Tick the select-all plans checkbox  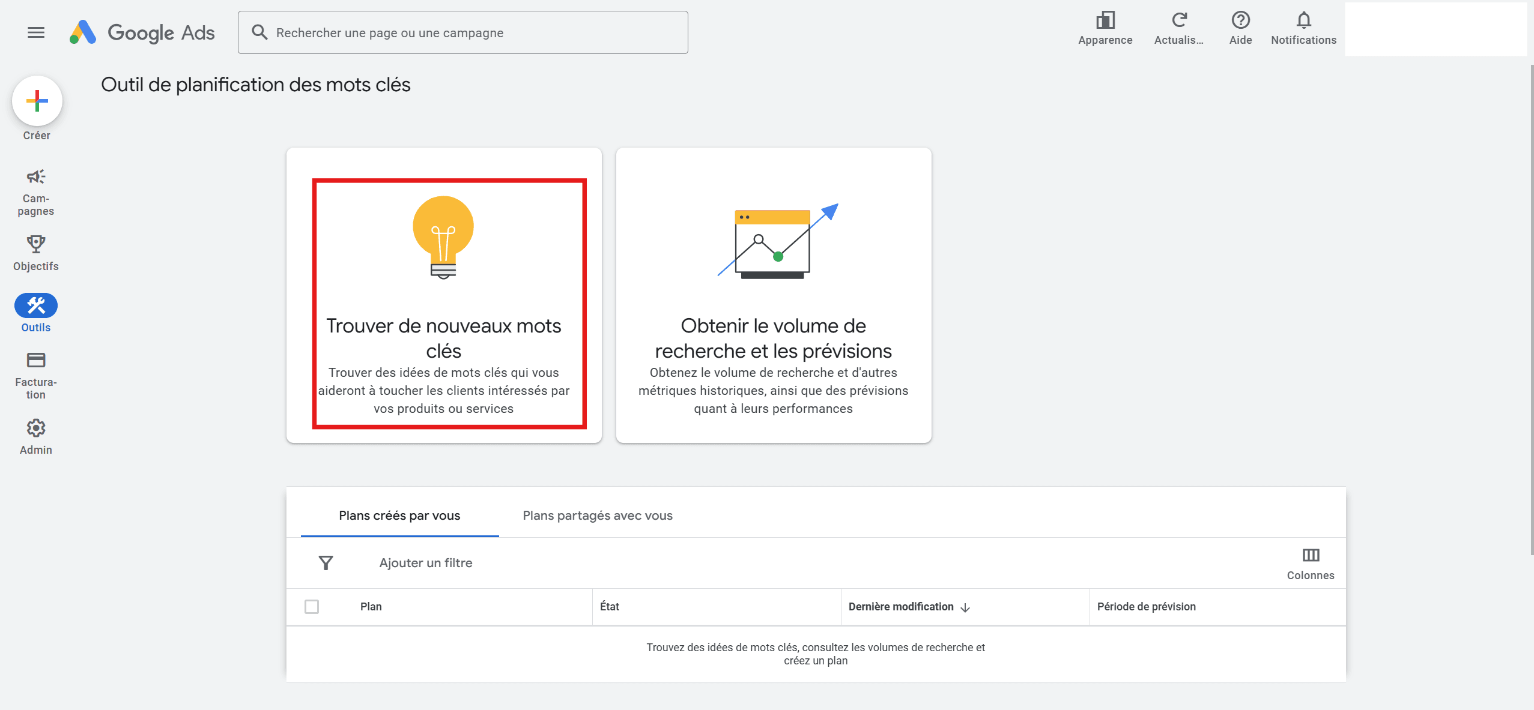tap(312, 607)
